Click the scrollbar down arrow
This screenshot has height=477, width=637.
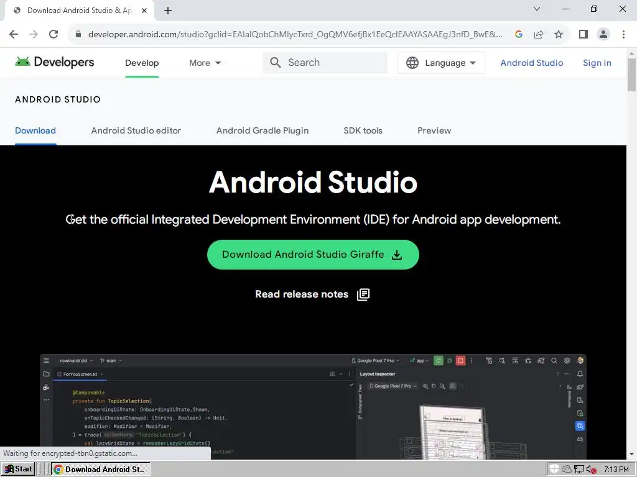click(x=632, y=454)
